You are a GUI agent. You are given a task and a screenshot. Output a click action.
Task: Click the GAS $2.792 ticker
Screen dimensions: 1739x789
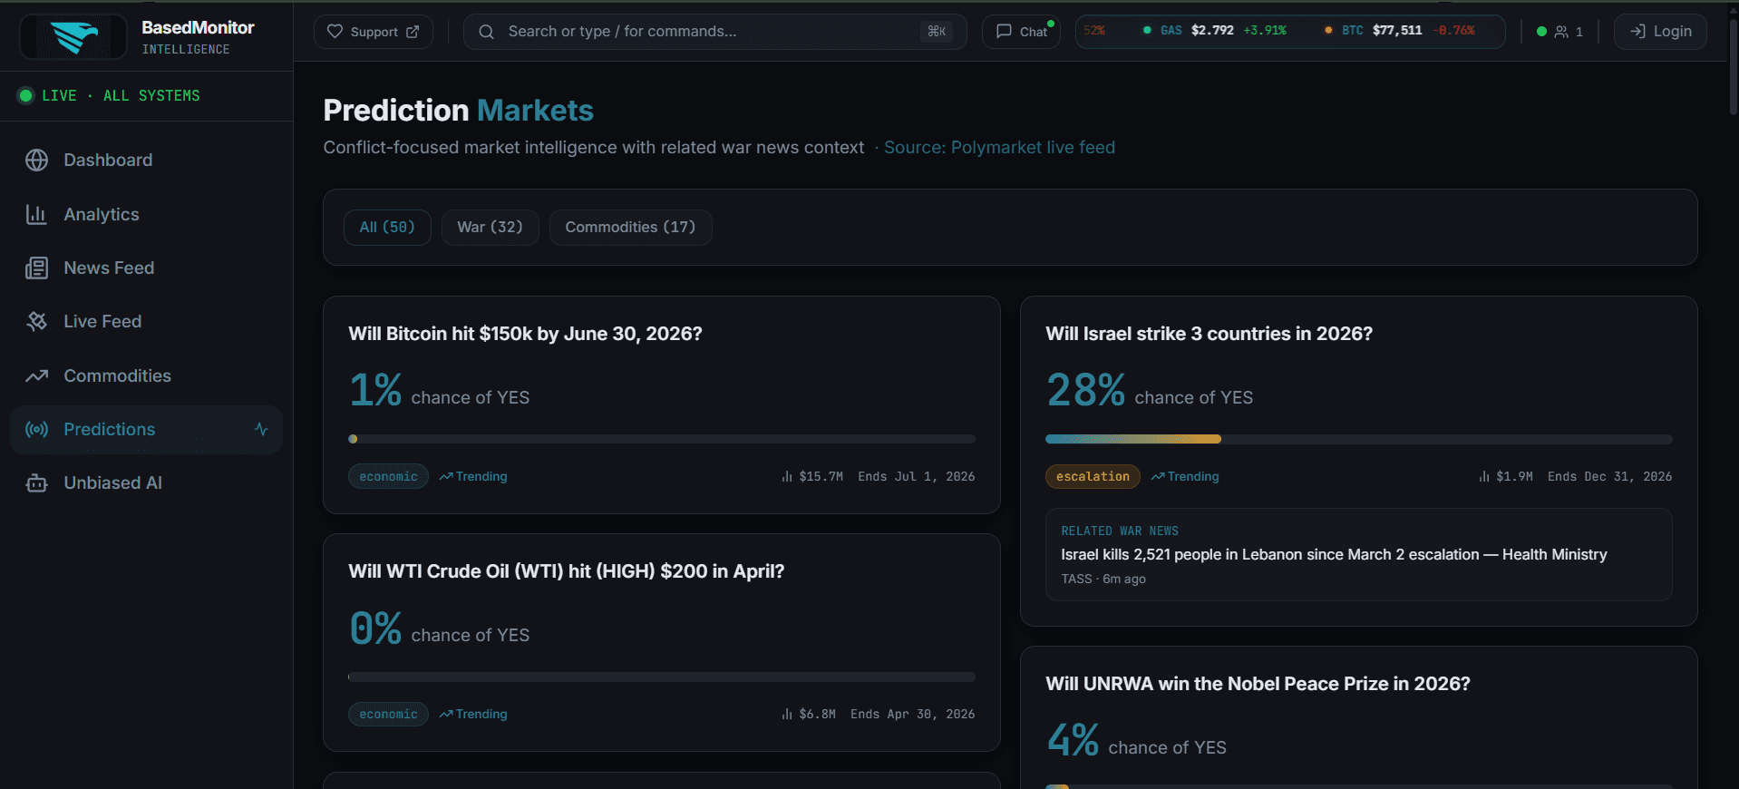[1213, 31]
